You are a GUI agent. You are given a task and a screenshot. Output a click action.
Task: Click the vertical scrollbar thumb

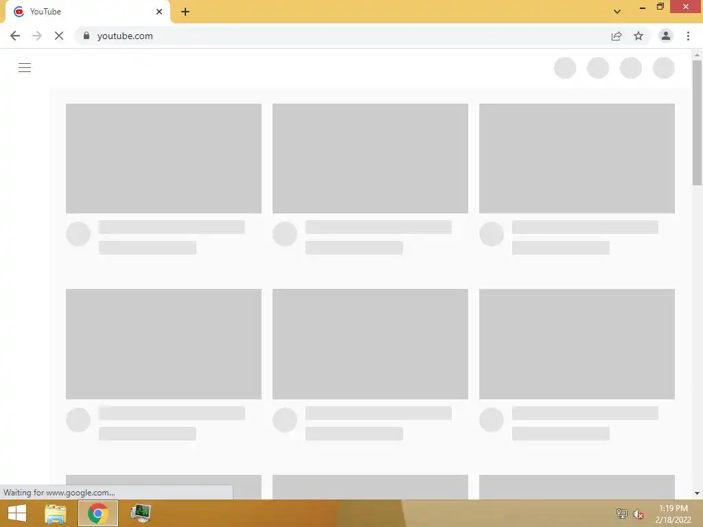[697, 122]
